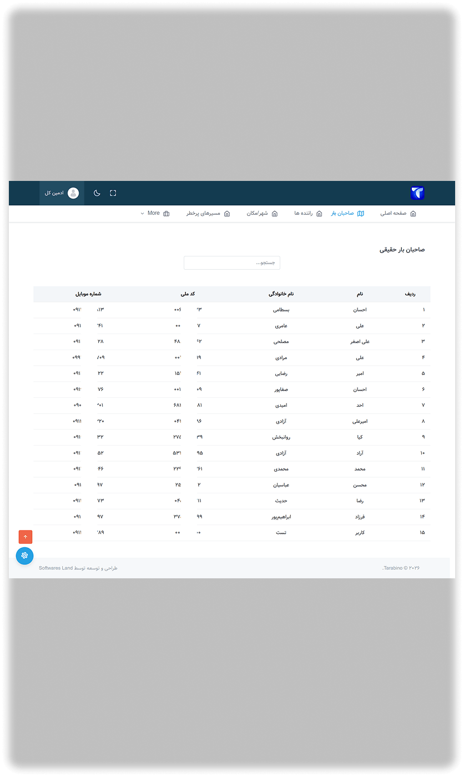Screen dimensions: 464x777
Task: Click the جستجو search field
Action: (232, 263)
